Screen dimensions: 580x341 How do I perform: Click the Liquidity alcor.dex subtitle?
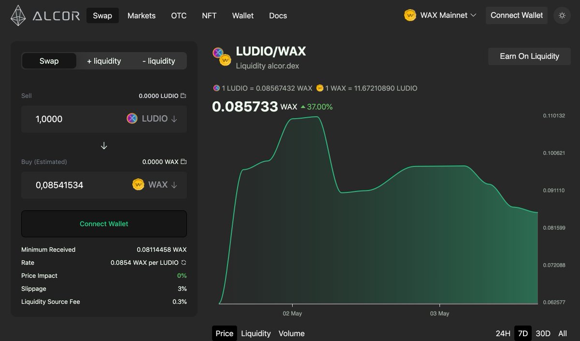(x=267, y=66)
